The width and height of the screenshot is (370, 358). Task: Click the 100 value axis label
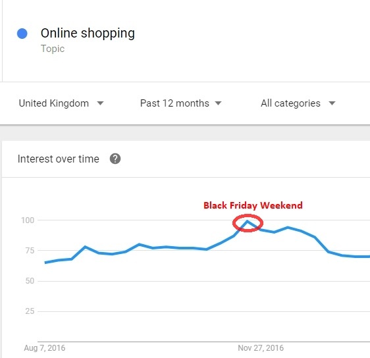[28, 220]
